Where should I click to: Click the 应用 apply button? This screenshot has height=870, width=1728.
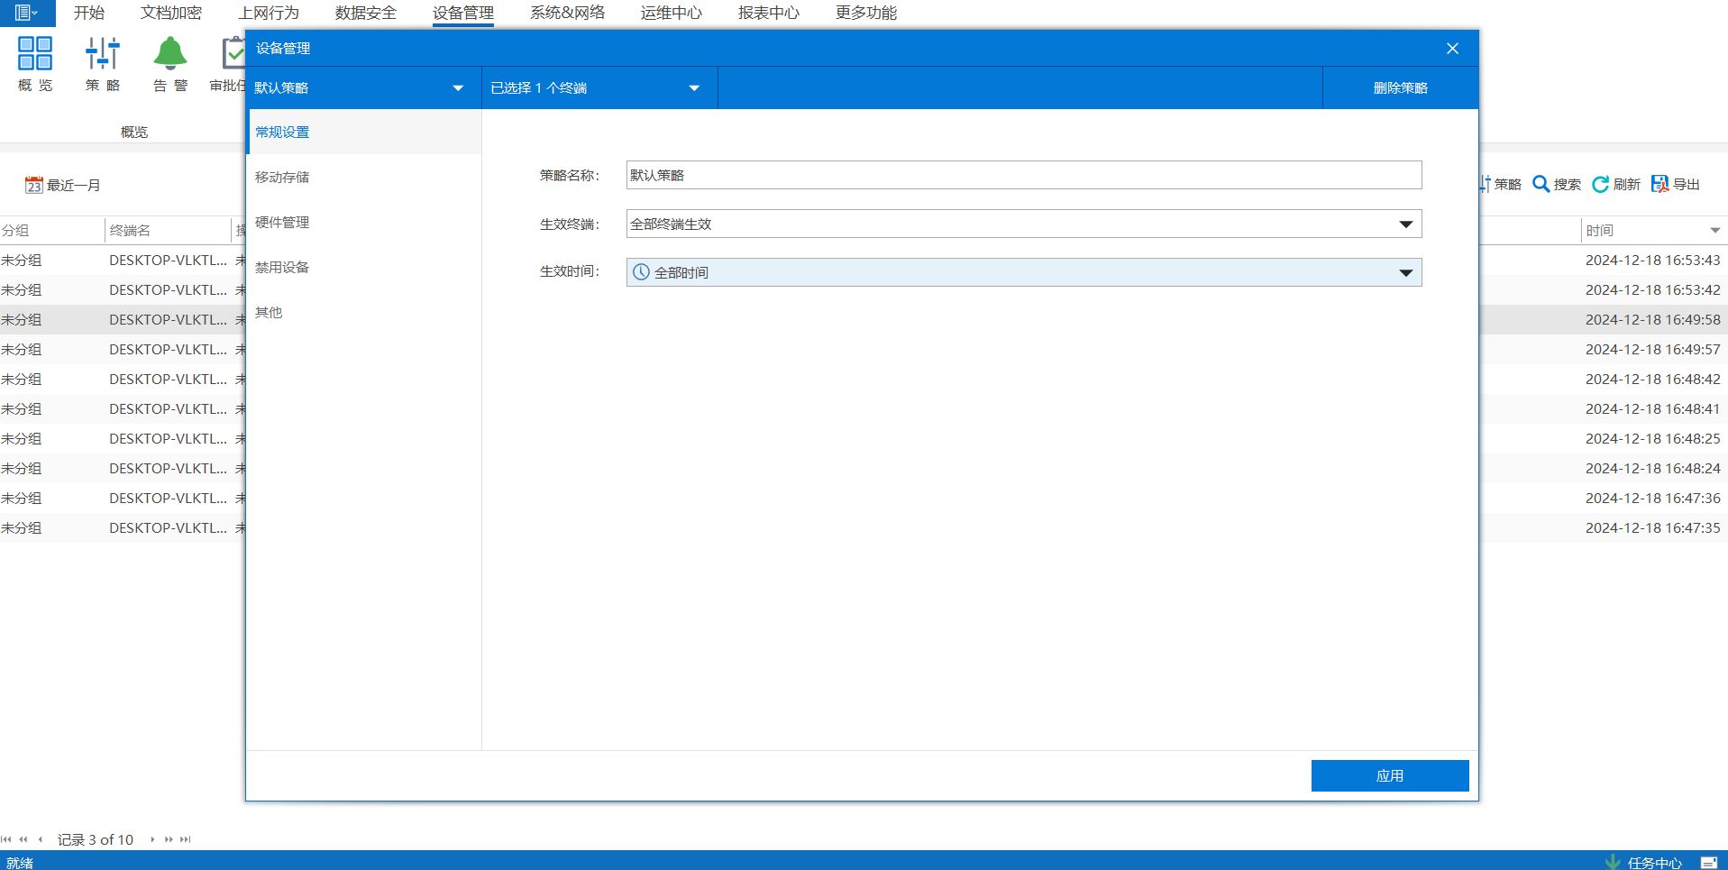point(1389,775)
